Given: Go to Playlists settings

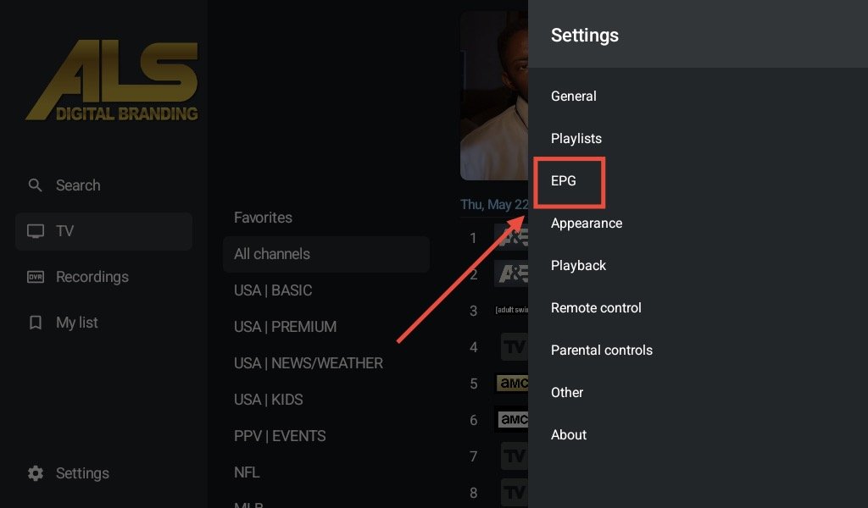Looking at the screenshot, I should pyautogui.click(x=576, y=139).
